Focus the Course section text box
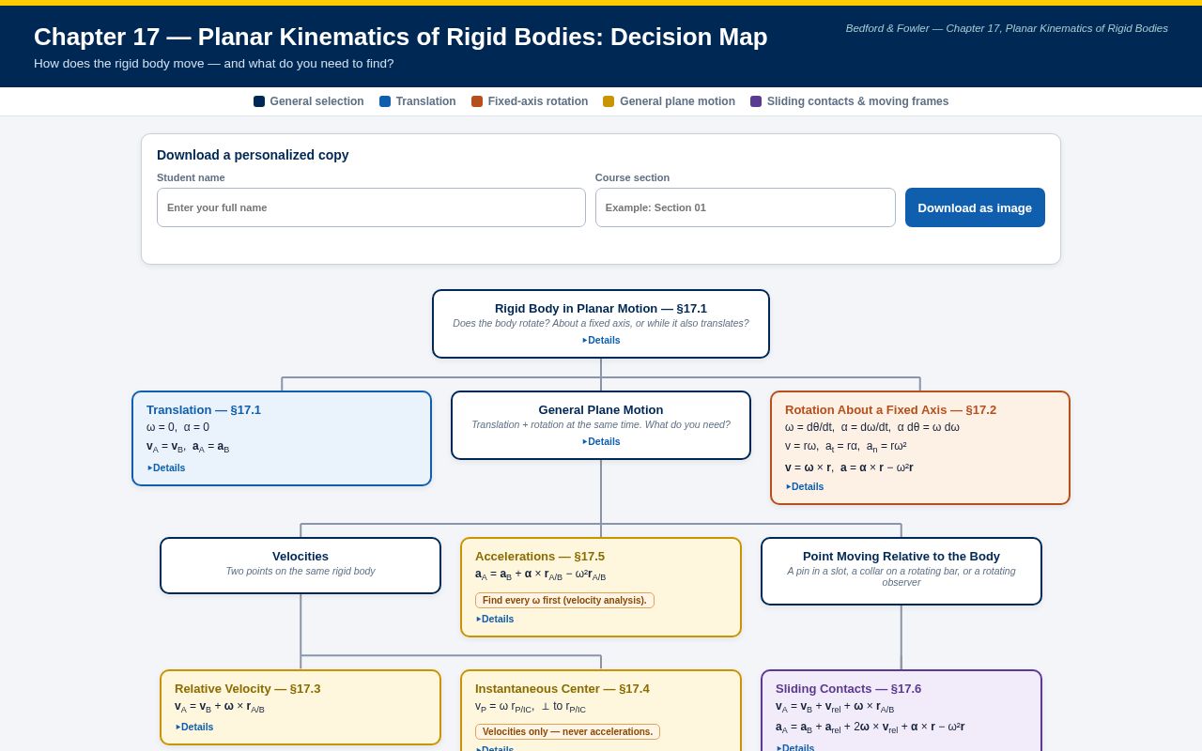The width and height of the screenshot is (1202, 751). pos(746,207)
